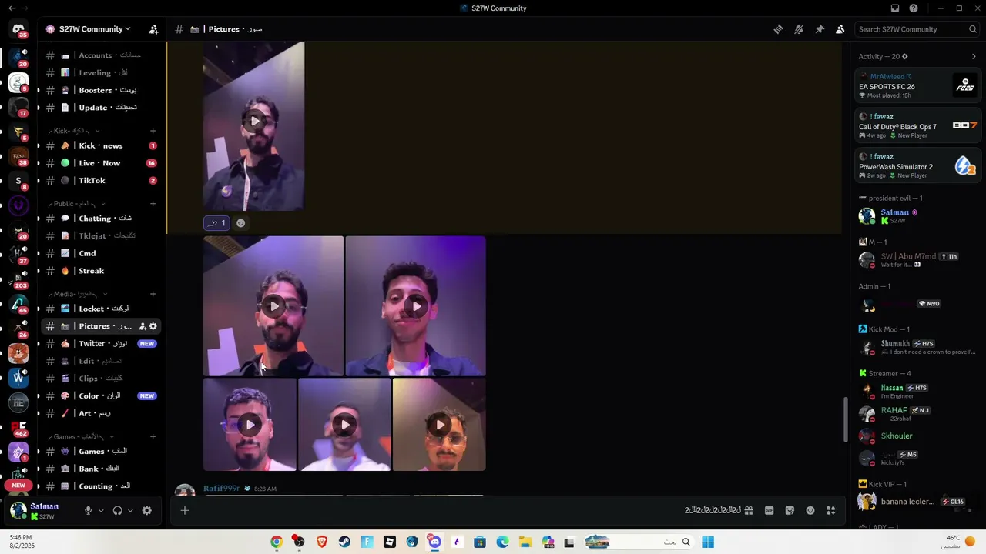
Task: Open Activity settings gear
Action: tap(905, 56)
